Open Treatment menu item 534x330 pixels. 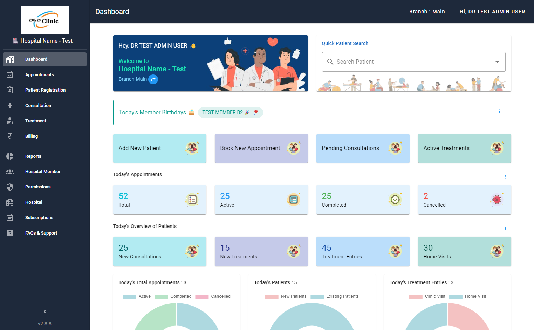[x=44, y=121]
